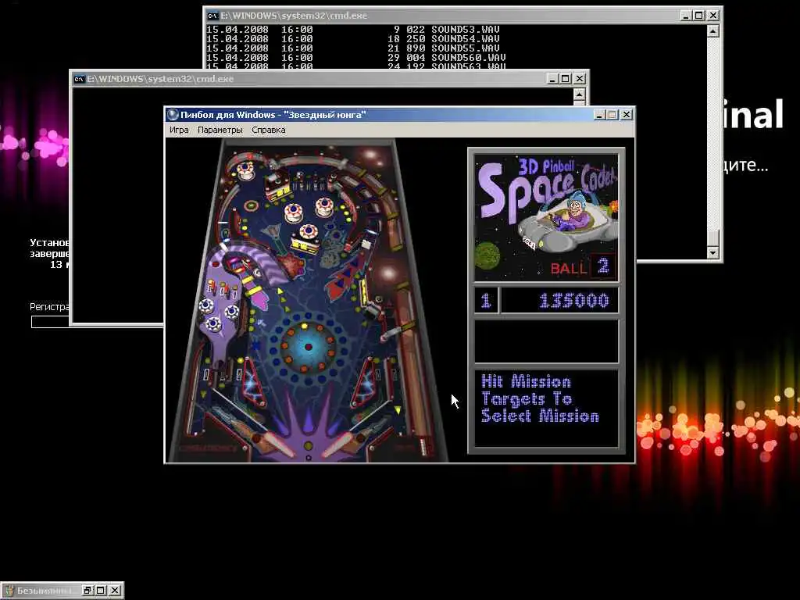This screenshot has width=800, height=600.
Task: Click the Безымянный window title icon
Action: point(9,591)
